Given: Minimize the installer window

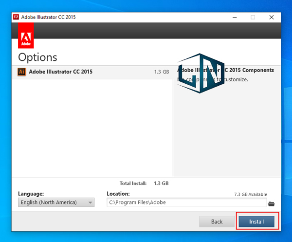Looking at the screenshot, I should [235, 18].
